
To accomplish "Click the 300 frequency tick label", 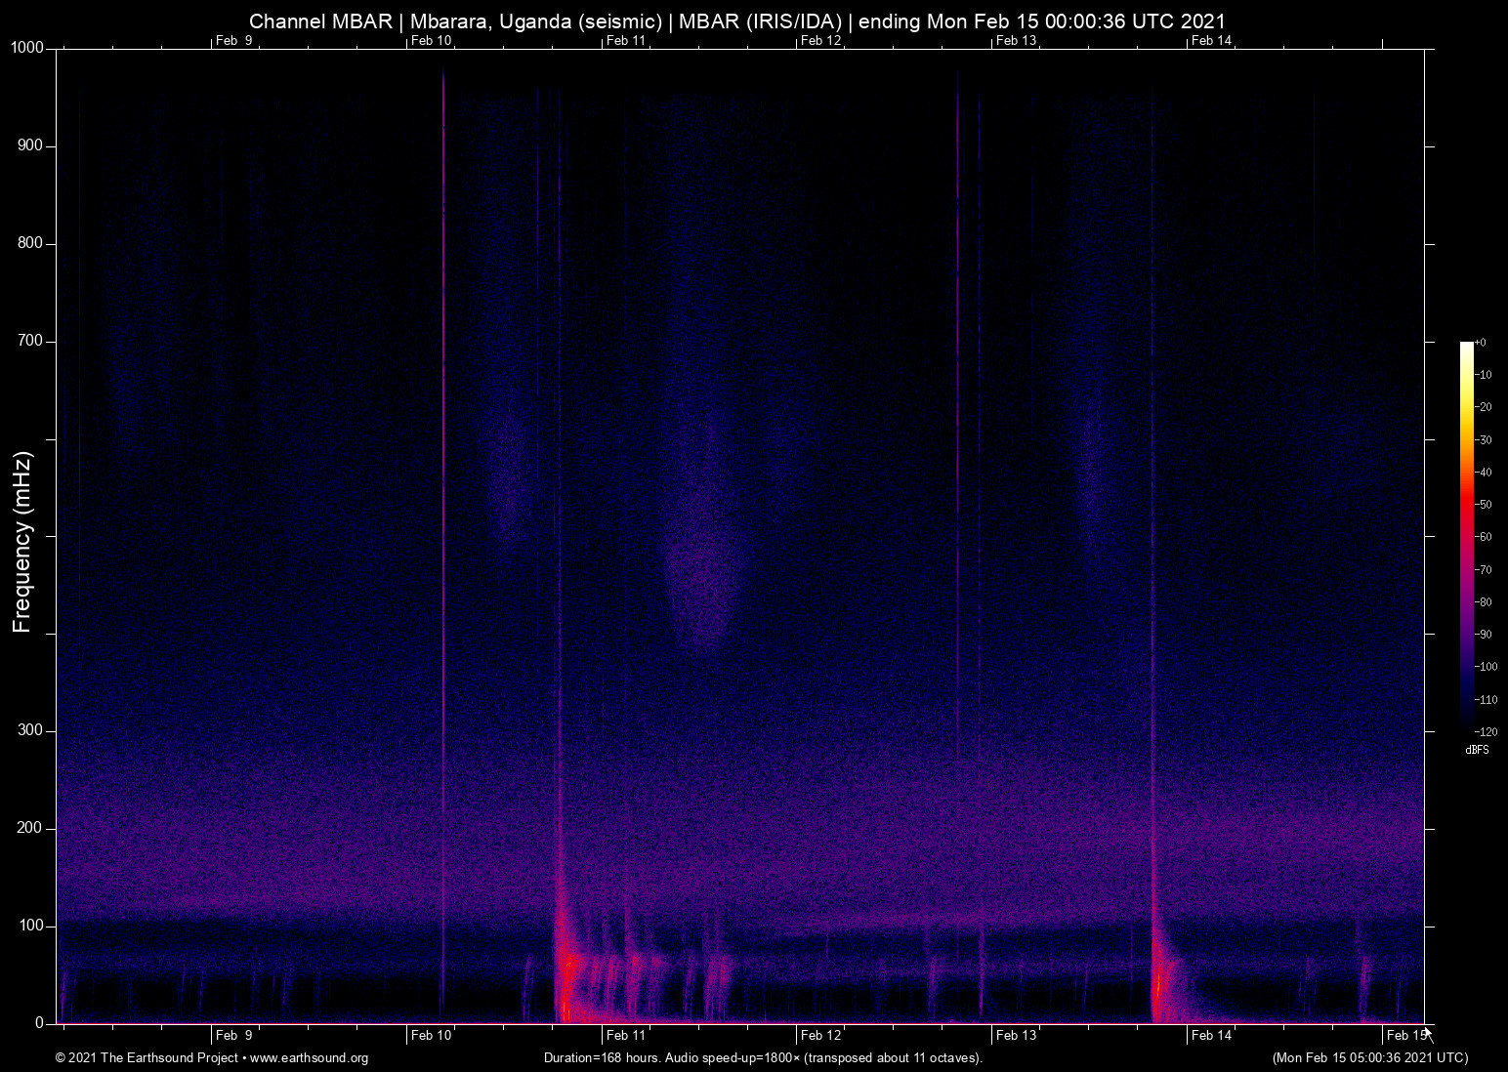I will tap(31, 730).
